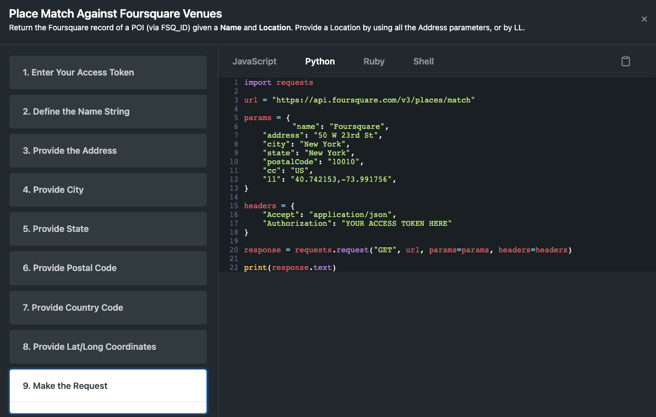Image resolution: width=656 pixels, height=417 pixels.
Task: Select the Python code tab
Action: [320, 61]
